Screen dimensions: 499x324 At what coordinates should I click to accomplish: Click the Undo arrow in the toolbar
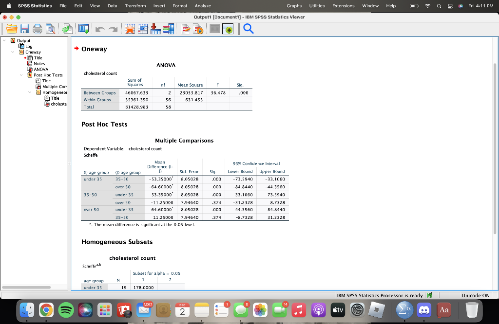click(x=100, y=29)
